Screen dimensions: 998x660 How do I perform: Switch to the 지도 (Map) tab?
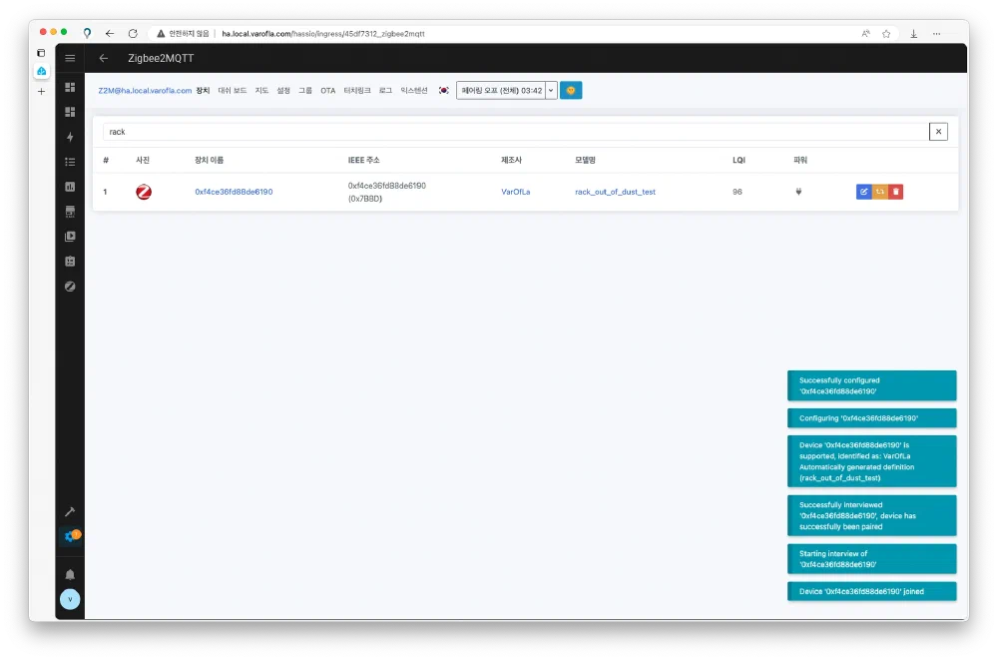coord(261,90)
